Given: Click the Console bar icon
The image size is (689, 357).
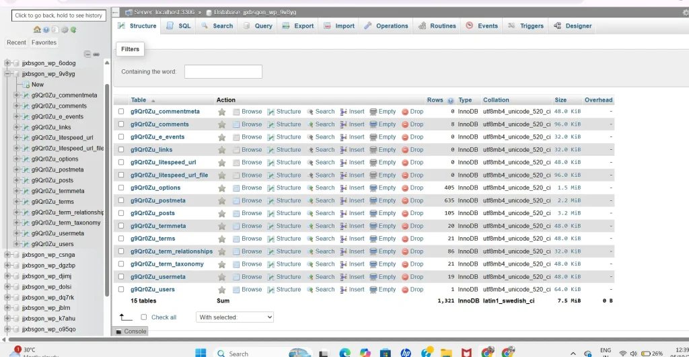Looking at the screenshot, I should pos(118,331).
